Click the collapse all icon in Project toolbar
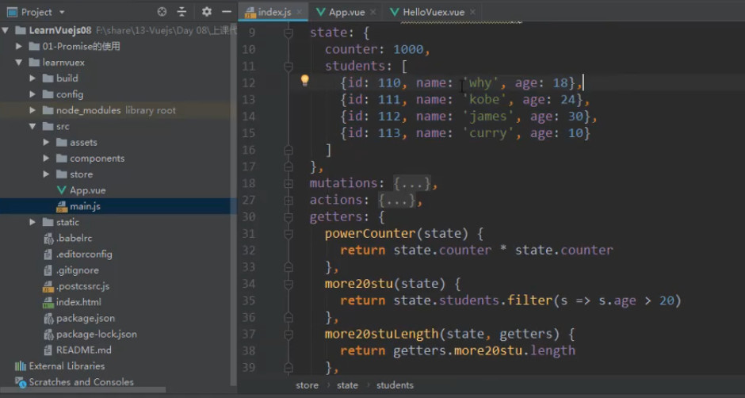Viewport: 745px width, 398px height. point(182,12)
